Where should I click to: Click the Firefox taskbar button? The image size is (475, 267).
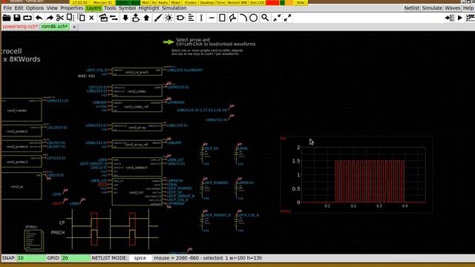tap(191, 2)
